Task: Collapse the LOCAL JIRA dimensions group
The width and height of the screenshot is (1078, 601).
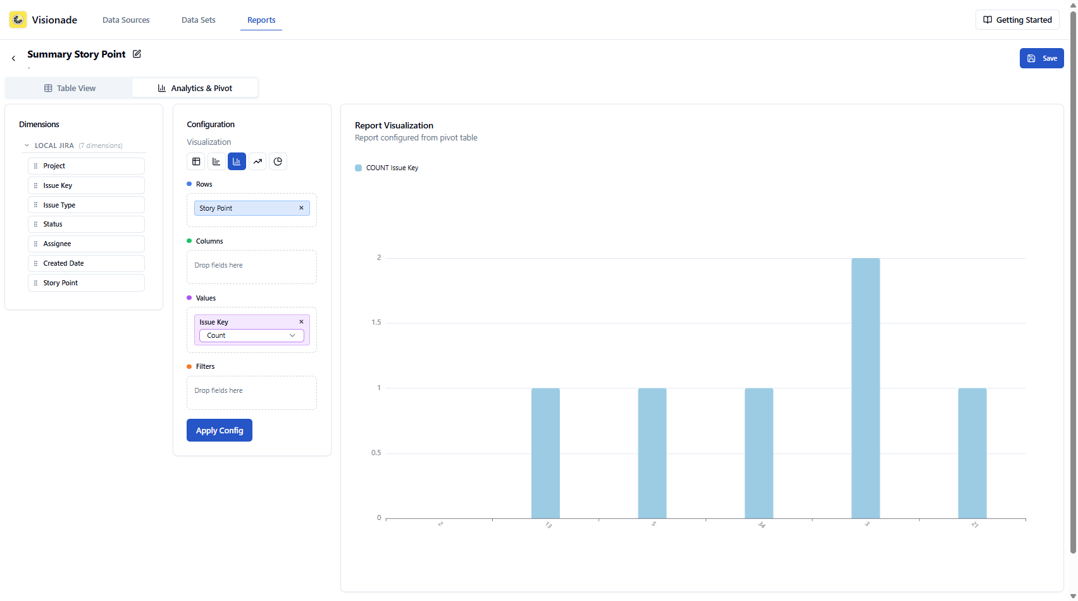Action: [27, 145]
